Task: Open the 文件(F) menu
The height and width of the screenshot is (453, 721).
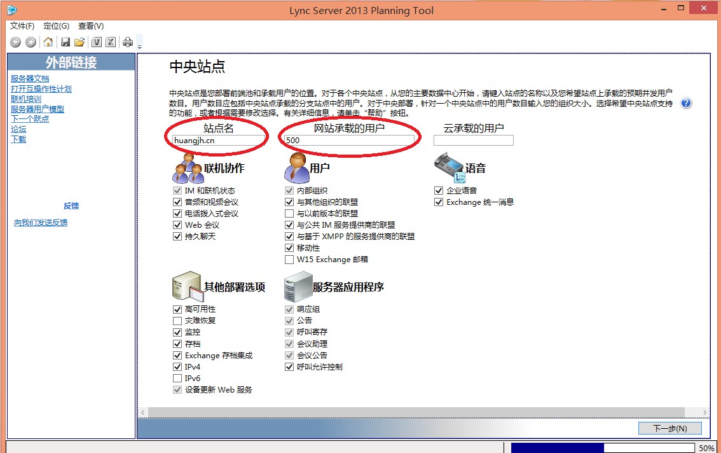Action: coord(22,26)
